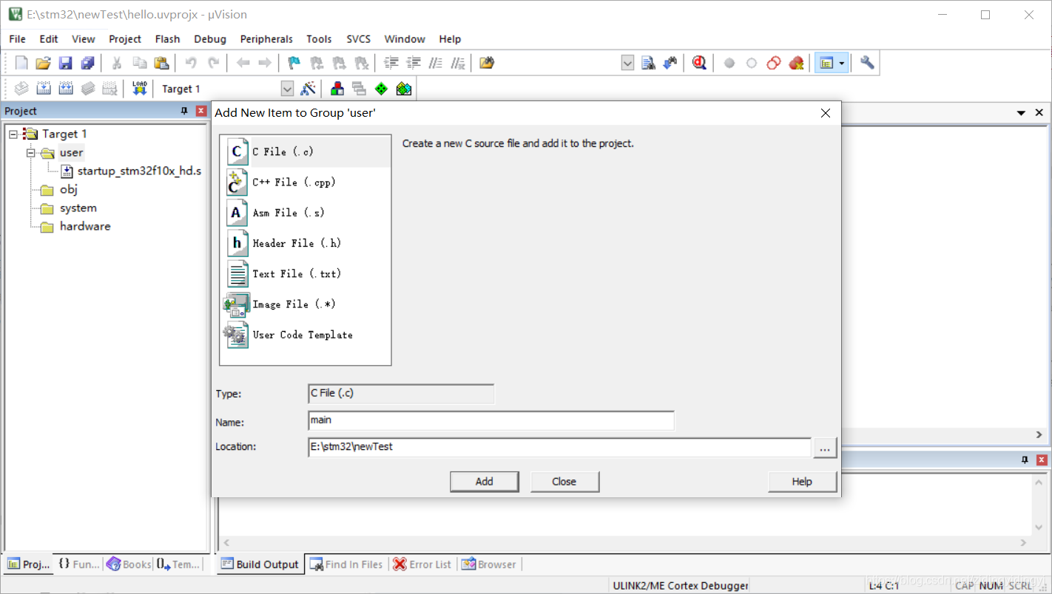1052x594 pixels.
Task: Kill all breakpoints icon
Action: [796, 64]
